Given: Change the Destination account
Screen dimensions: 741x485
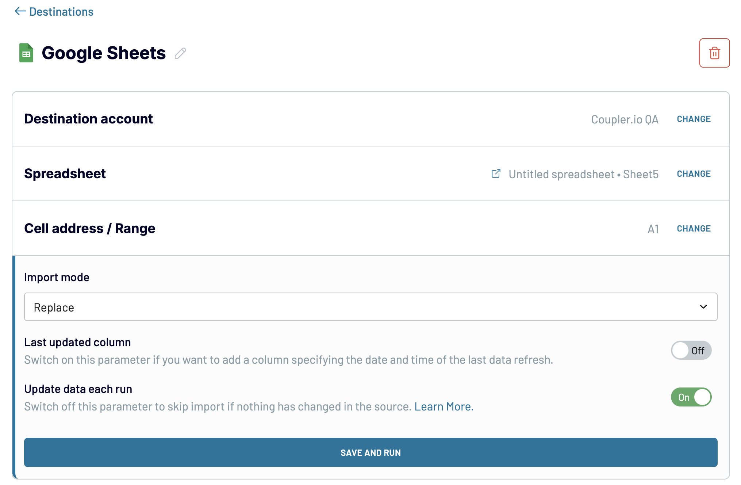Looking at the screenshot, I should [x=694, y=119].
